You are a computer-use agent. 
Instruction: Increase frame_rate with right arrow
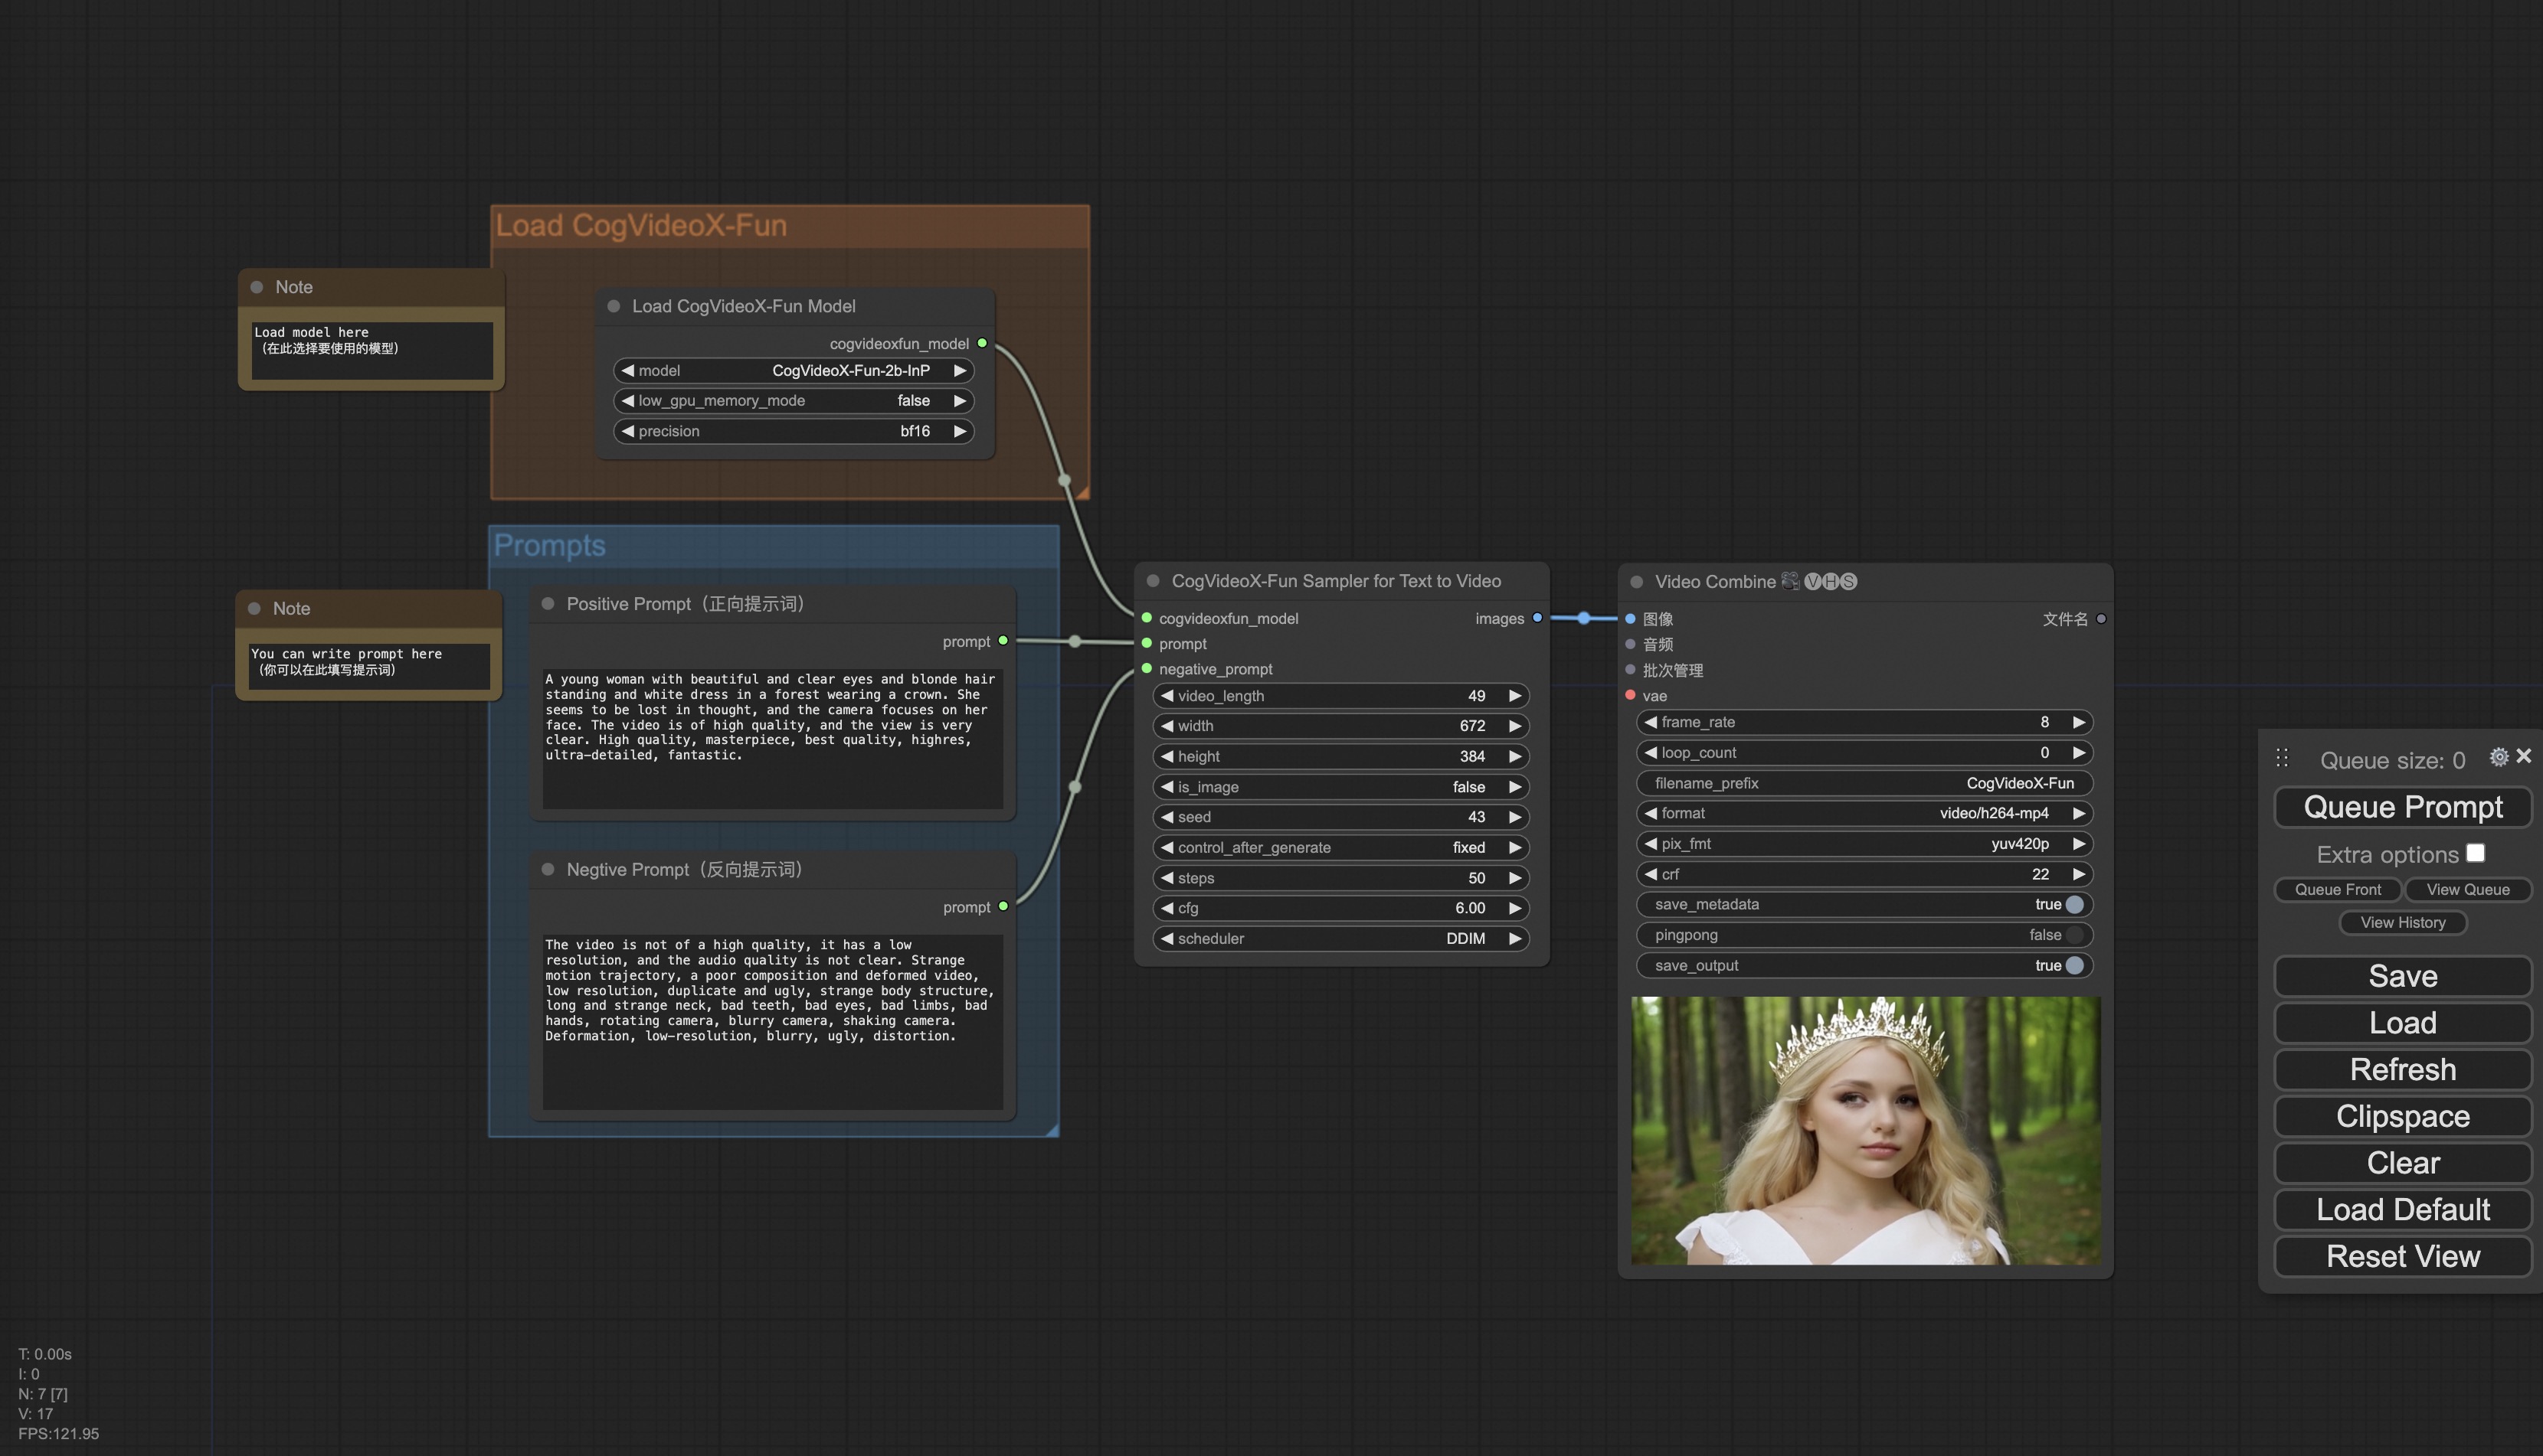pos(2079,722)
